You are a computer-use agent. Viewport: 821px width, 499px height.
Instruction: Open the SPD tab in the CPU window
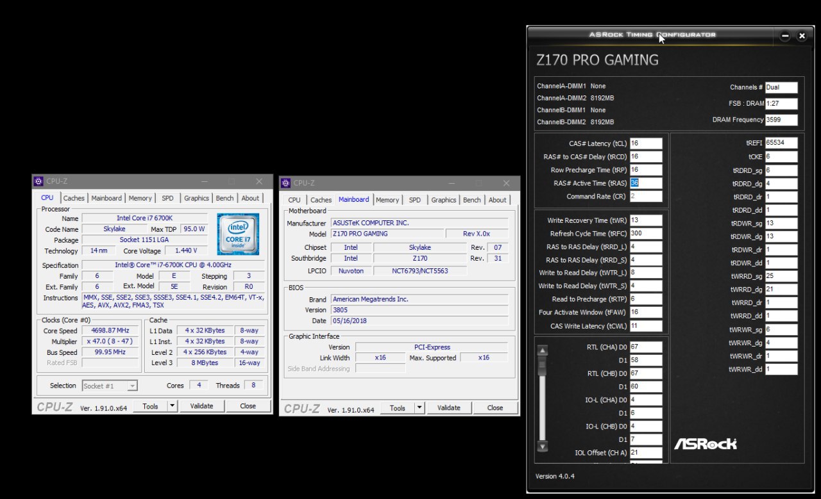coord(167,198)
